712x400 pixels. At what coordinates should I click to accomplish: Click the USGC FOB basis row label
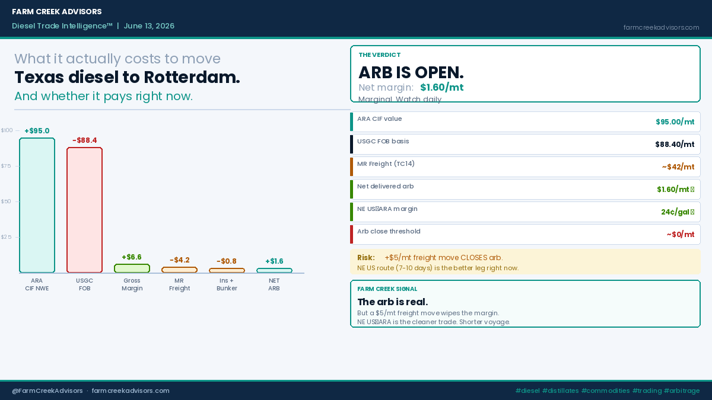(383, 142)
